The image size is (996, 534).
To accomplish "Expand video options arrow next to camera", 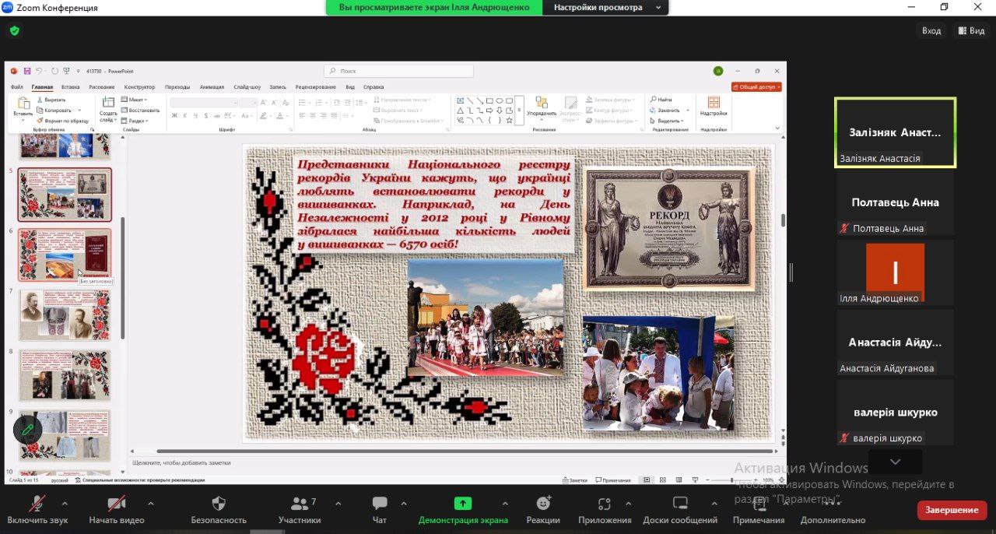I will pos(150,503).
